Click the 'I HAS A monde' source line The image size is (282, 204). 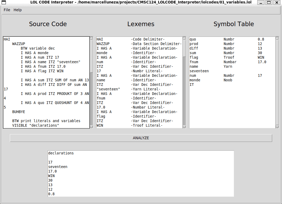point(35,53)
